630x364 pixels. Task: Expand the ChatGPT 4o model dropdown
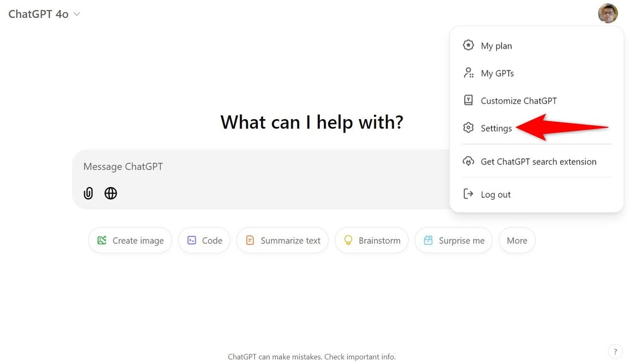click(44, 14)
